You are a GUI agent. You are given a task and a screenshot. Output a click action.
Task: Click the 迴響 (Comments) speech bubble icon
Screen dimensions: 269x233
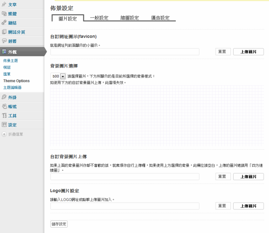pyautogui.click(x=4, y=41)
